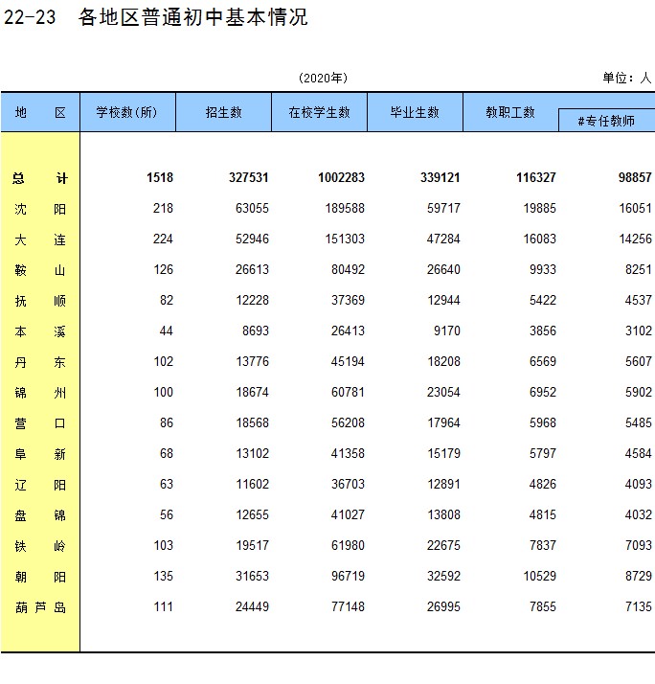The height and width of the screenshot is (684, 655).
Task: Click 大连 school count 224
Action: (x=163, y=239)
